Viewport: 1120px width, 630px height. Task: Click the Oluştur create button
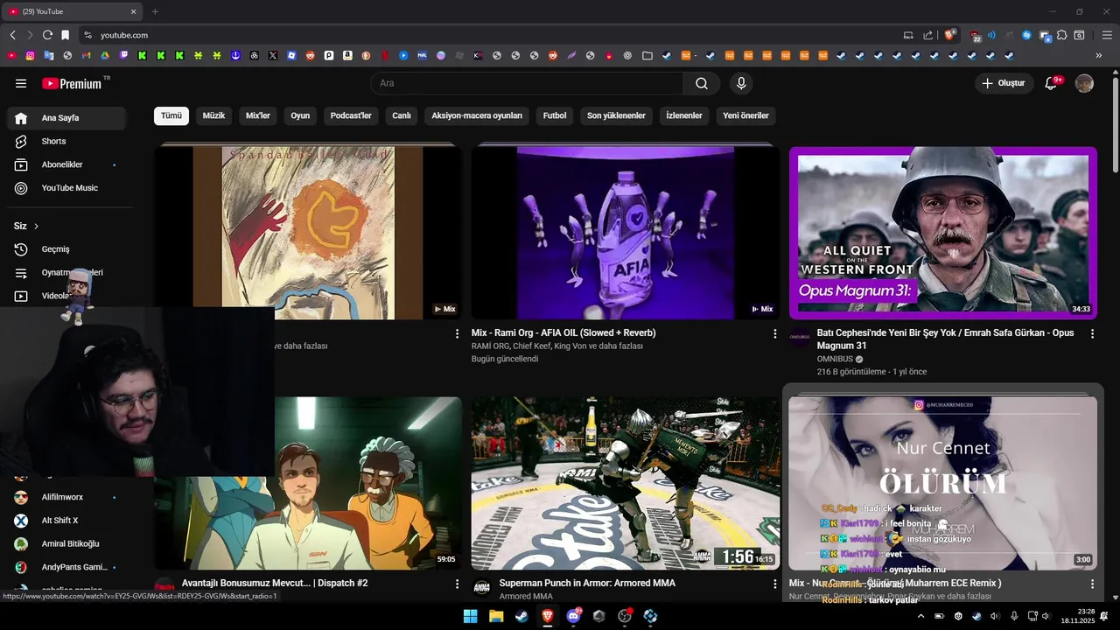[x=1003, y=83]
